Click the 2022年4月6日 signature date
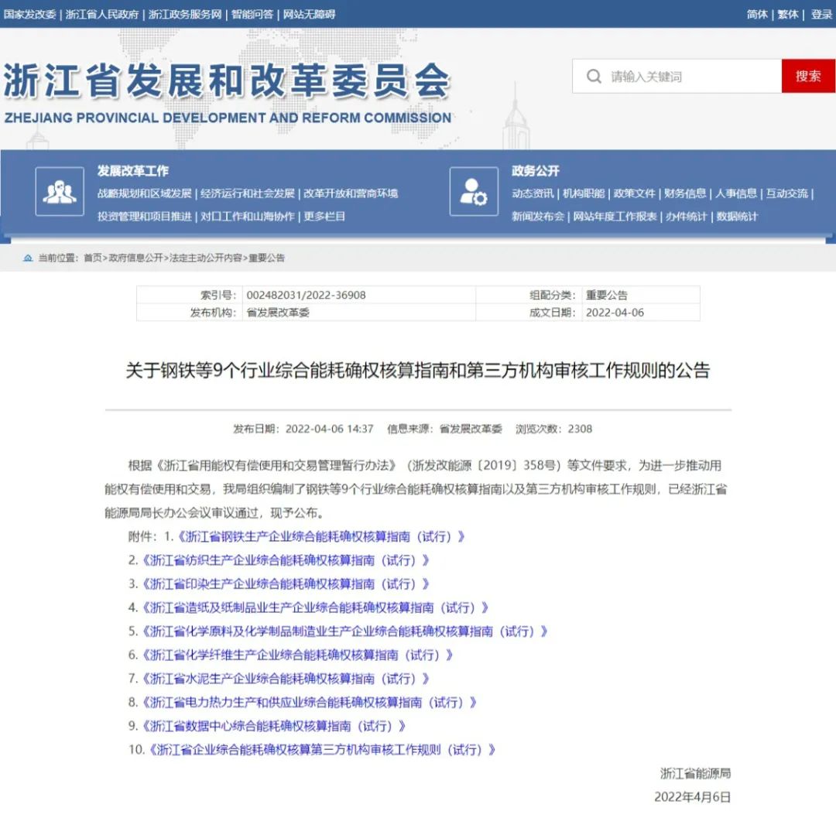 pyautogui.click(x=692, y=797)
